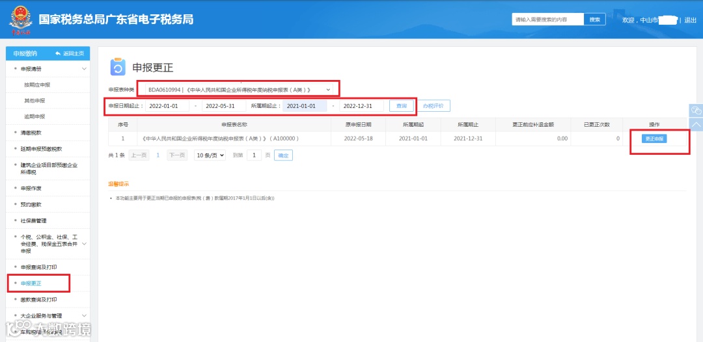This screenshot has width=703, height=342.
Task: Select 其他申报 in sidebar
Action: point(34,101)
